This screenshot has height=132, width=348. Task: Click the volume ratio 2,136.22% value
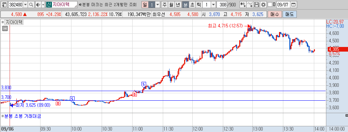pyautogui.click(x=98, y=15)
